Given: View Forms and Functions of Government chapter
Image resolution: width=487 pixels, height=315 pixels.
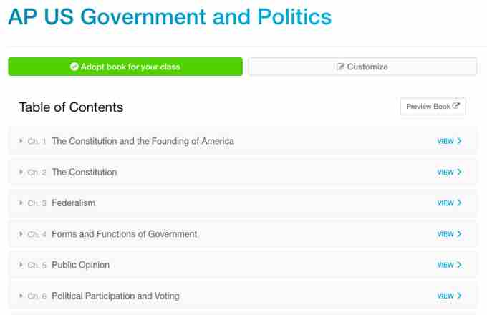Looking at the screenshot, I should [449, 234].
